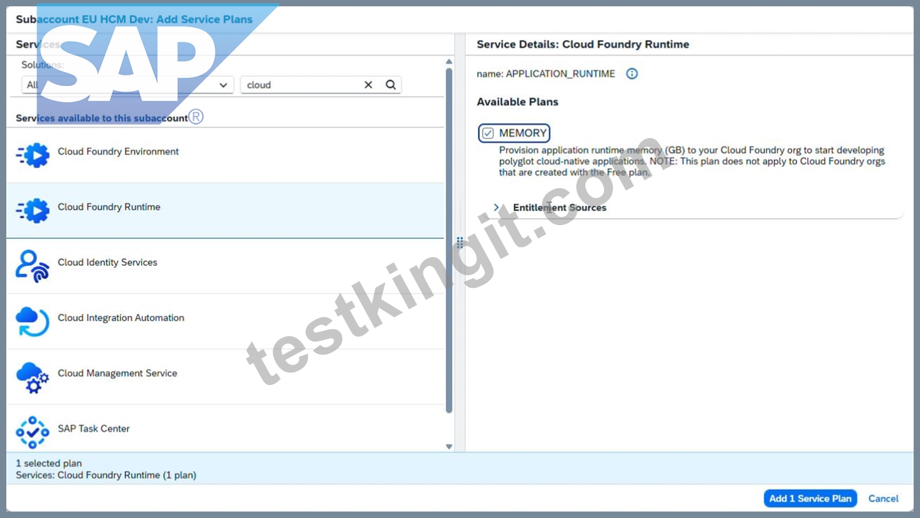
Task: Clear the search field with the X icon
Action: click(369, 85)
